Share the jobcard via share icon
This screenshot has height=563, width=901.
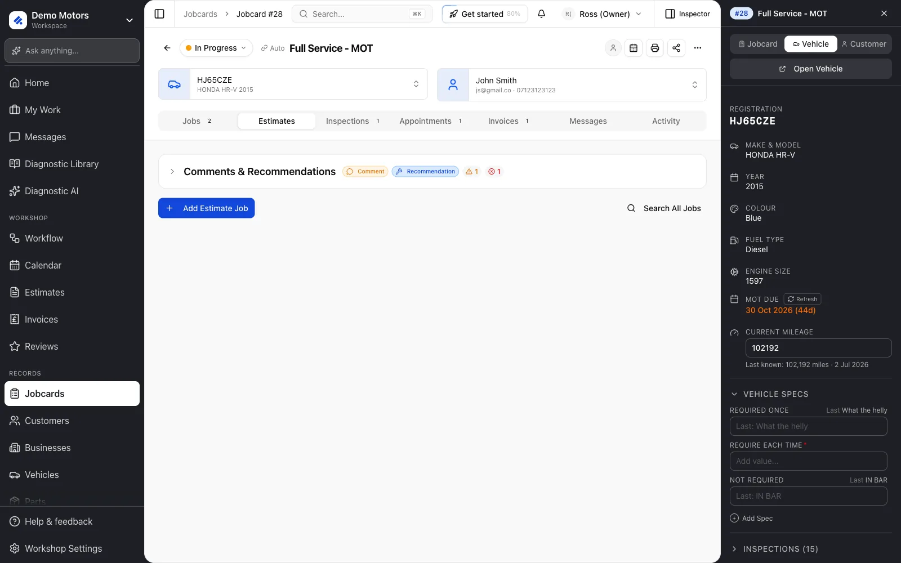[676, 48]
